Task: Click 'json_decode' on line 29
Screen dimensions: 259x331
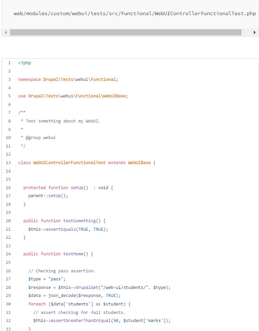Action: pos(62,296)
